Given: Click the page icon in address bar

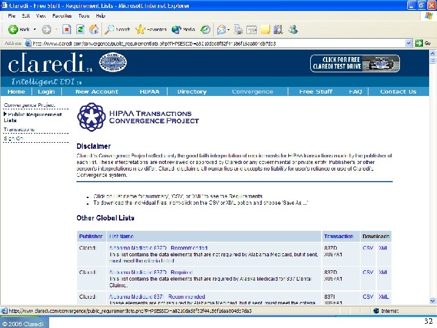Looking at the screenshot, I should click(28, 43).
